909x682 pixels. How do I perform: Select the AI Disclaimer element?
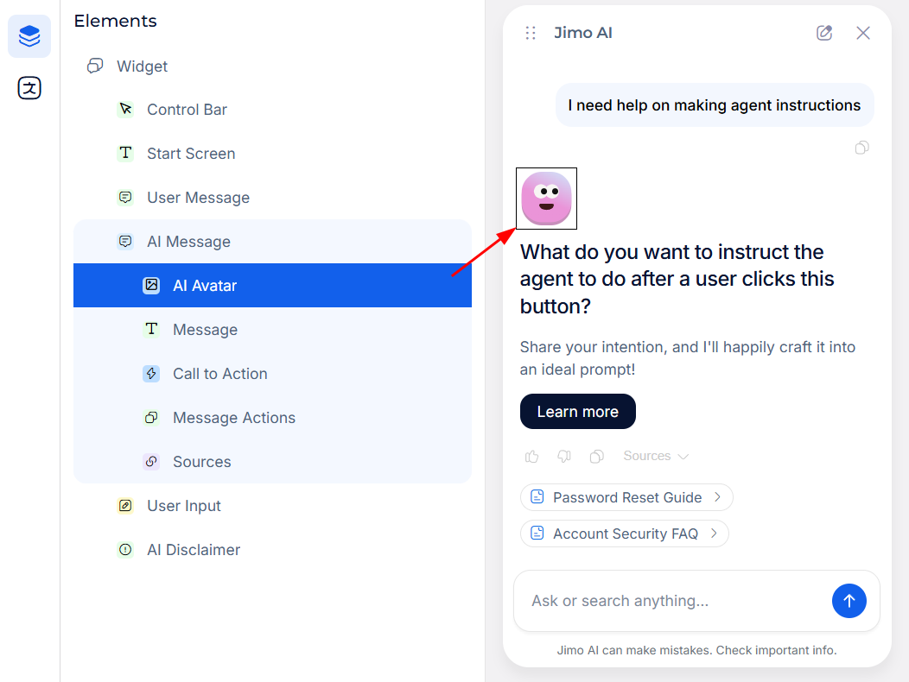coord(193,550)
